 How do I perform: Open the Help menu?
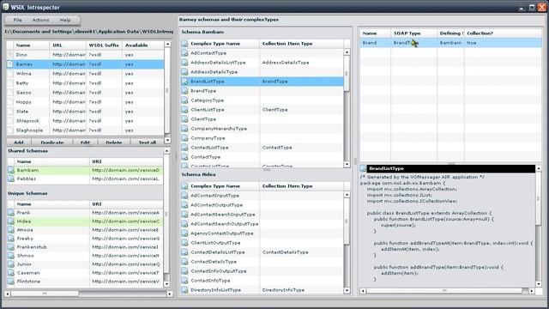65,20
